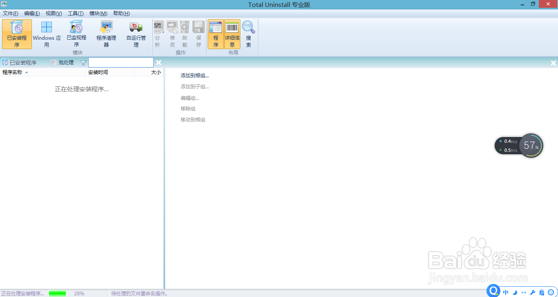Open the 编辑(E) menu
The image size is (558, 297).
coord(32,13)
